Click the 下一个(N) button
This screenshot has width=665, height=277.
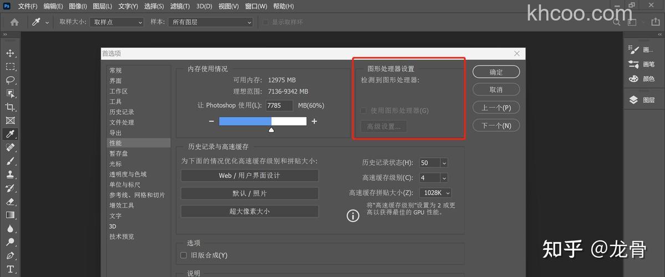click(496, 125)
